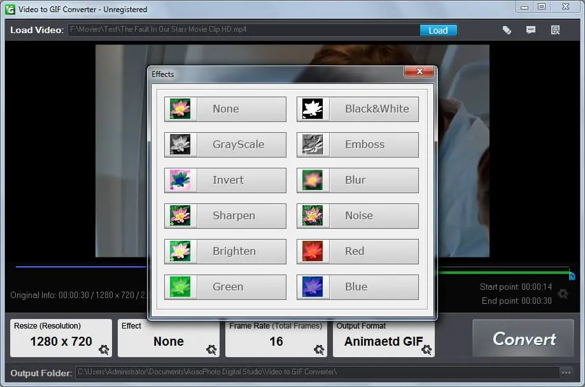Screen dimensions: 585x387
Task: Open Output Format settings gear
Action: (x=426, y=350)
